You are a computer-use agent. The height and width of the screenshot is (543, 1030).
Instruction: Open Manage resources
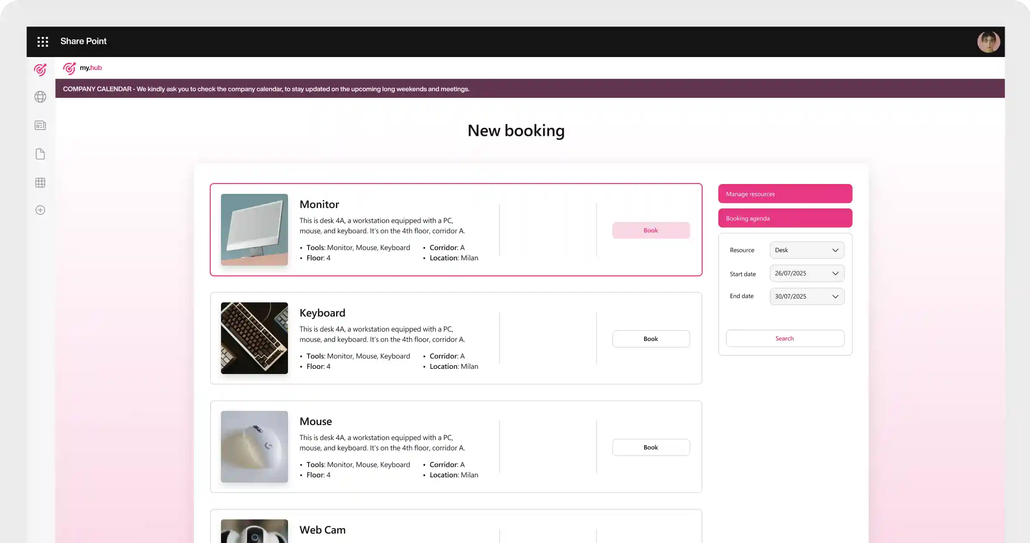point(785,194)
